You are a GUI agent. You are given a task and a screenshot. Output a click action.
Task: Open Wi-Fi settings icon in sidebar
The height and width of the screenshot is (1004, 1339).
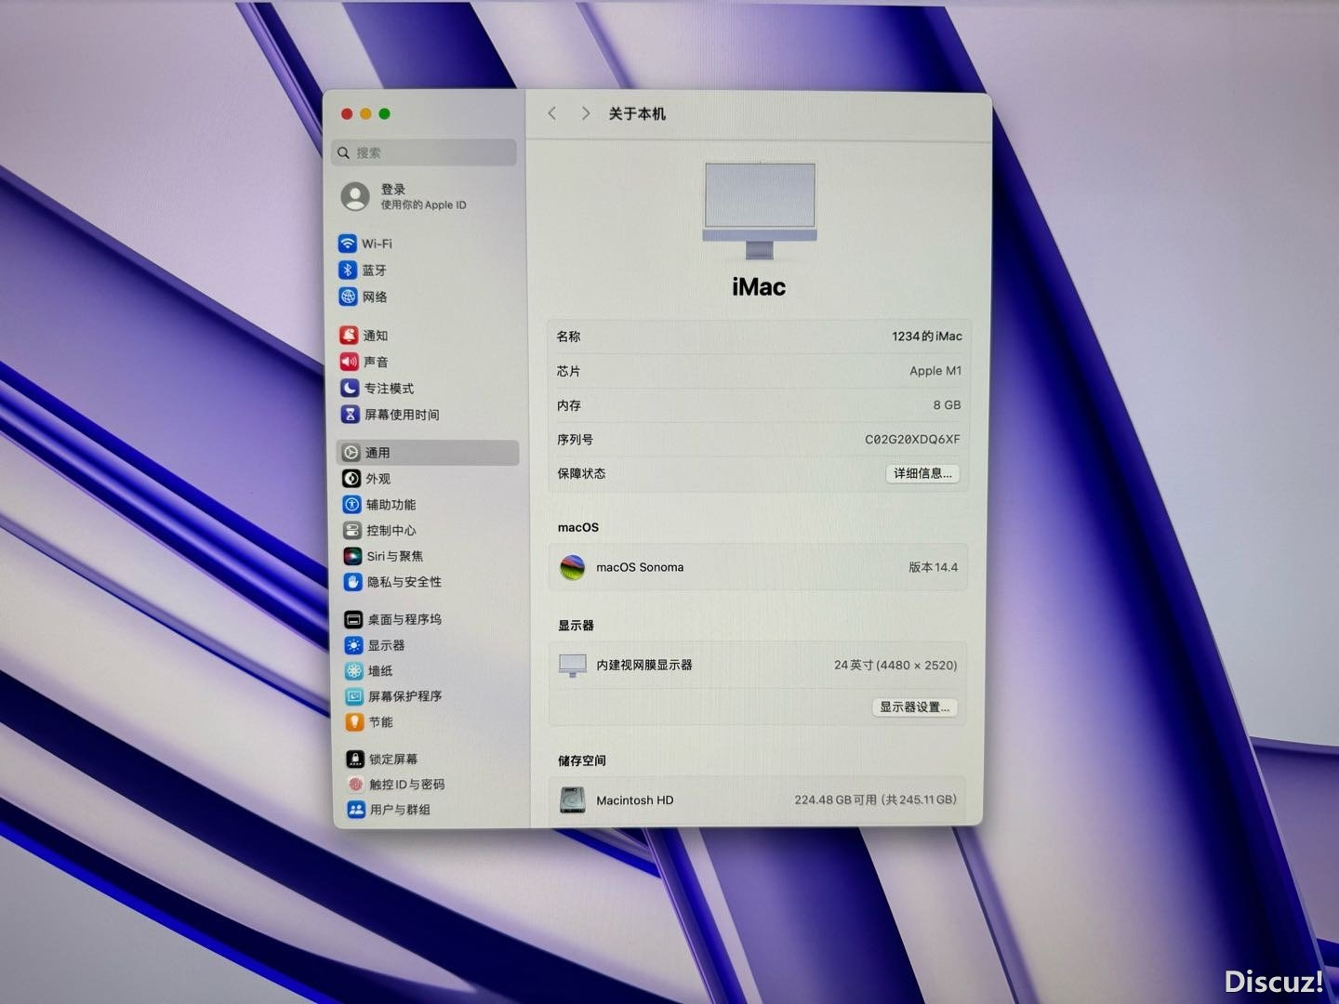[348, 244]
